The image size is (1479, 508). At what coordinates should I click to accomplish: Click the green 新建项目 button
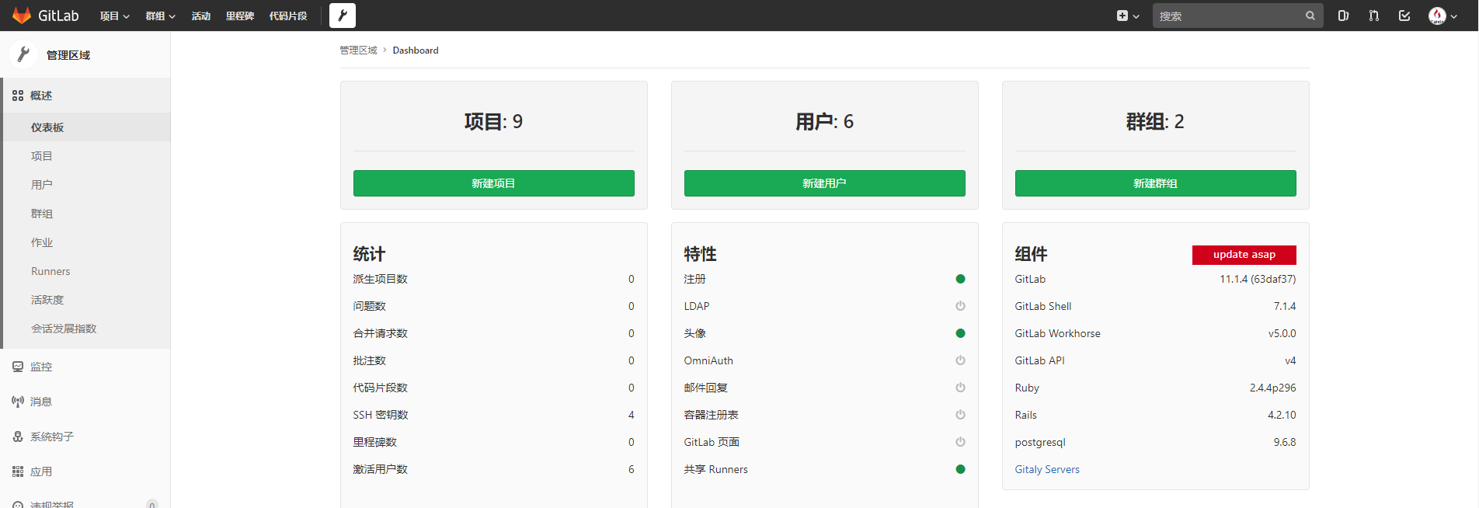tap(494, 183)
